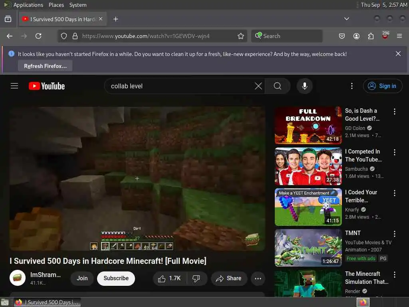Open the tracking protection shield icon
Image resolution: width=409 pixels, height=307 pixels.
click(64, 36)
